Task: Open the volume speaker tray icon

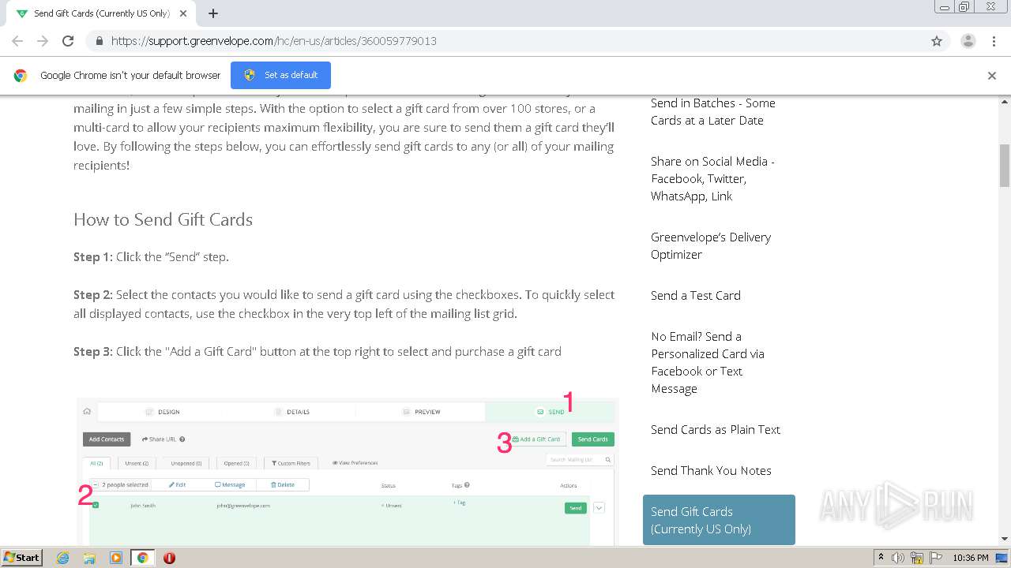Action: [x=898, y=558]
